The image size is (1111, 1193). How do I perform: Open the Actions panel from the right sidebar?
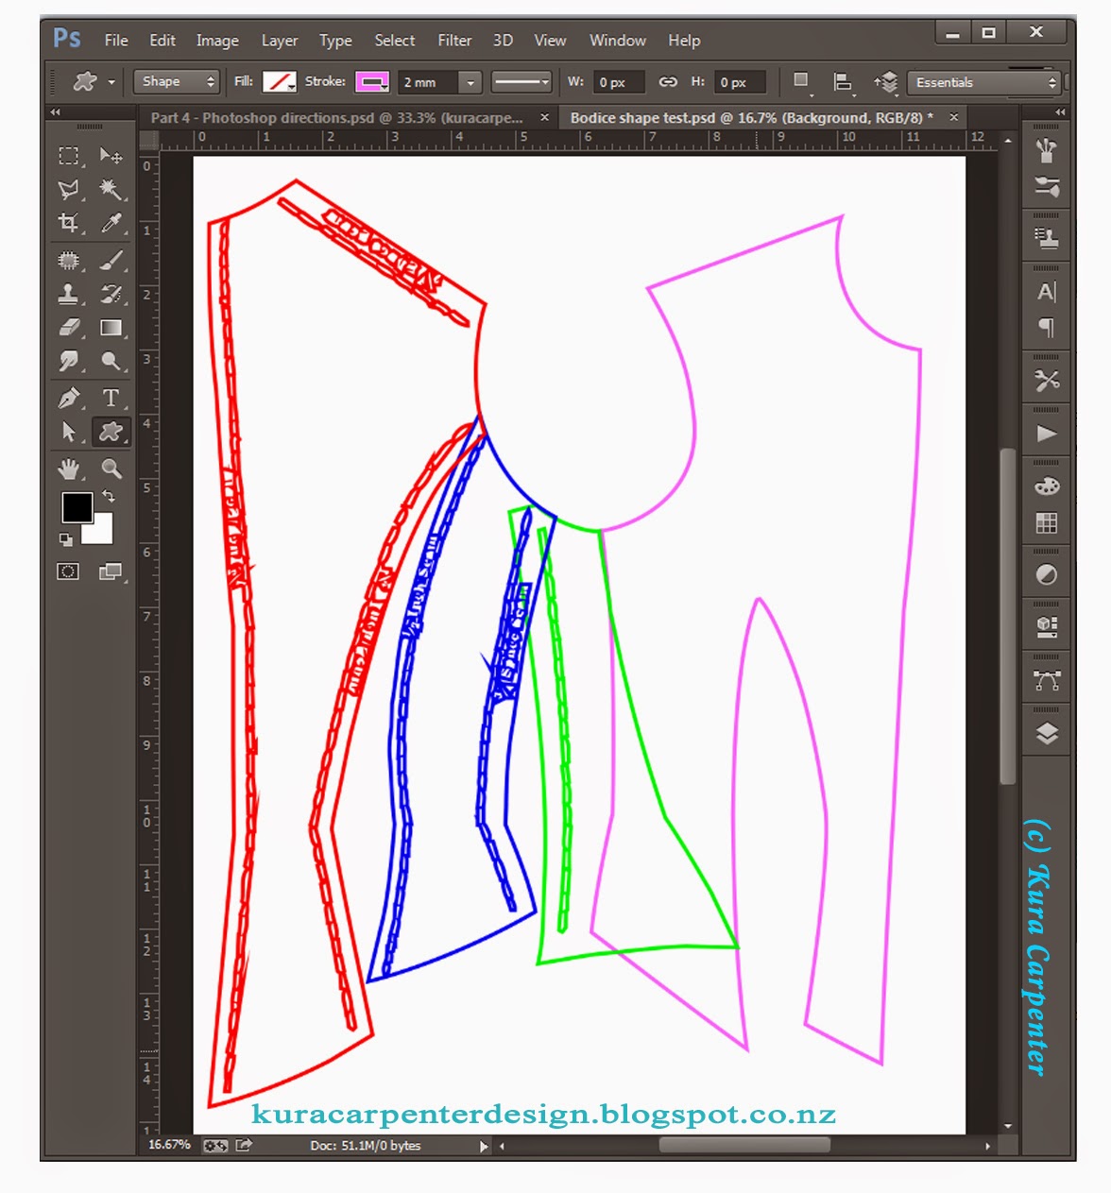1046,435
